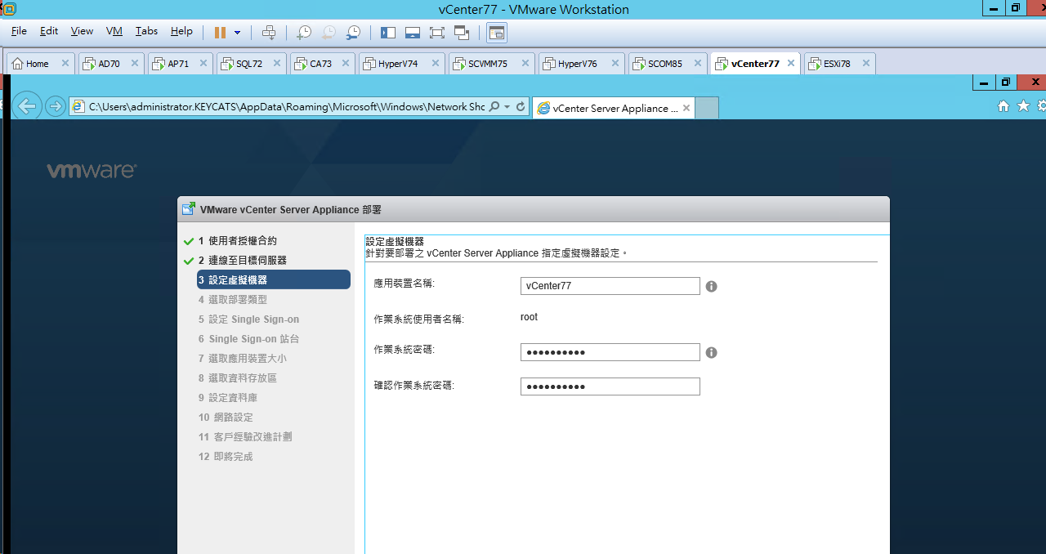Image resolution: width=1046 pixels, height=554 pixels.
Task: Close the HyperV74 tab
Action: (x=435, y=64)
